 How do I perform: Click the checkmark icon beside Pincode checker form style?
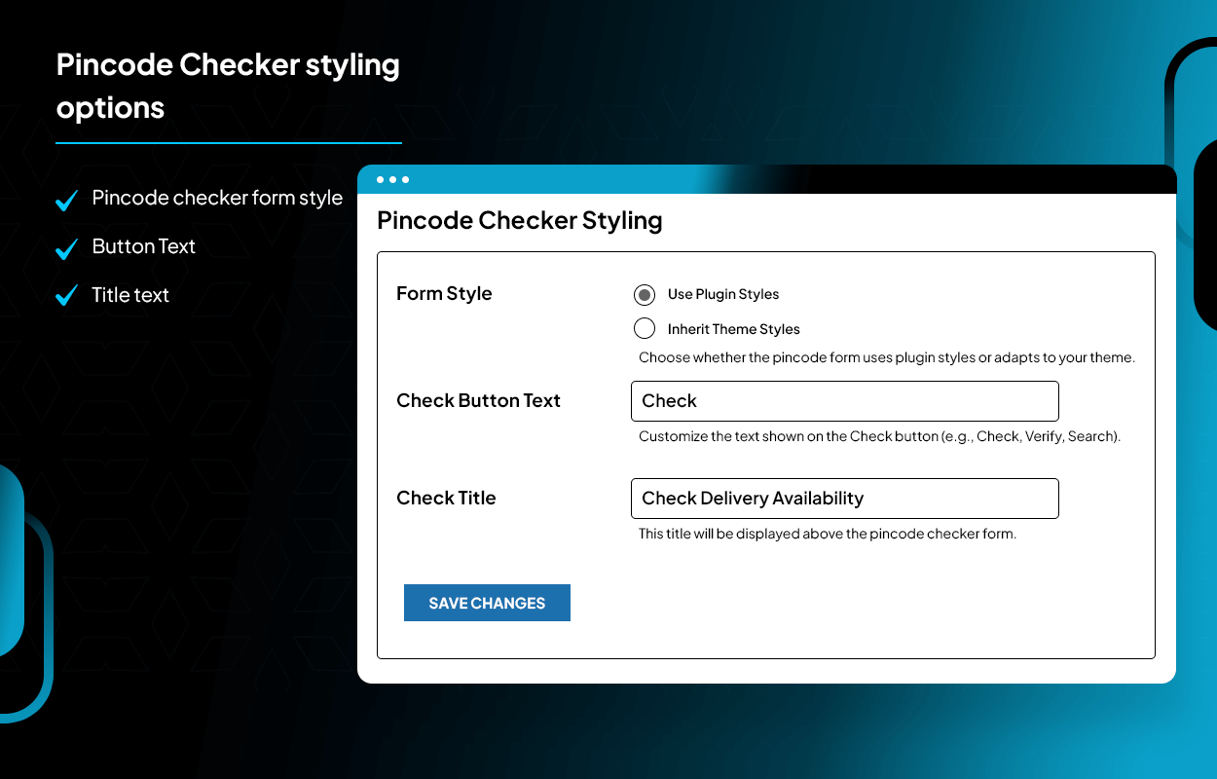click(x=66, y=201)
